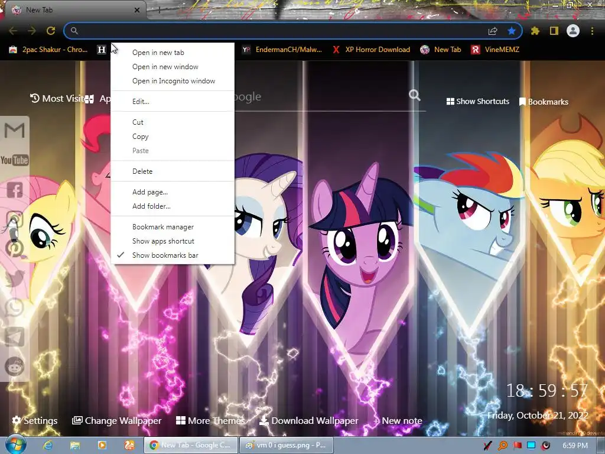Click the share page icon in address bar
The width and height of the screenshot is (605, 454).
pos(493,31)
